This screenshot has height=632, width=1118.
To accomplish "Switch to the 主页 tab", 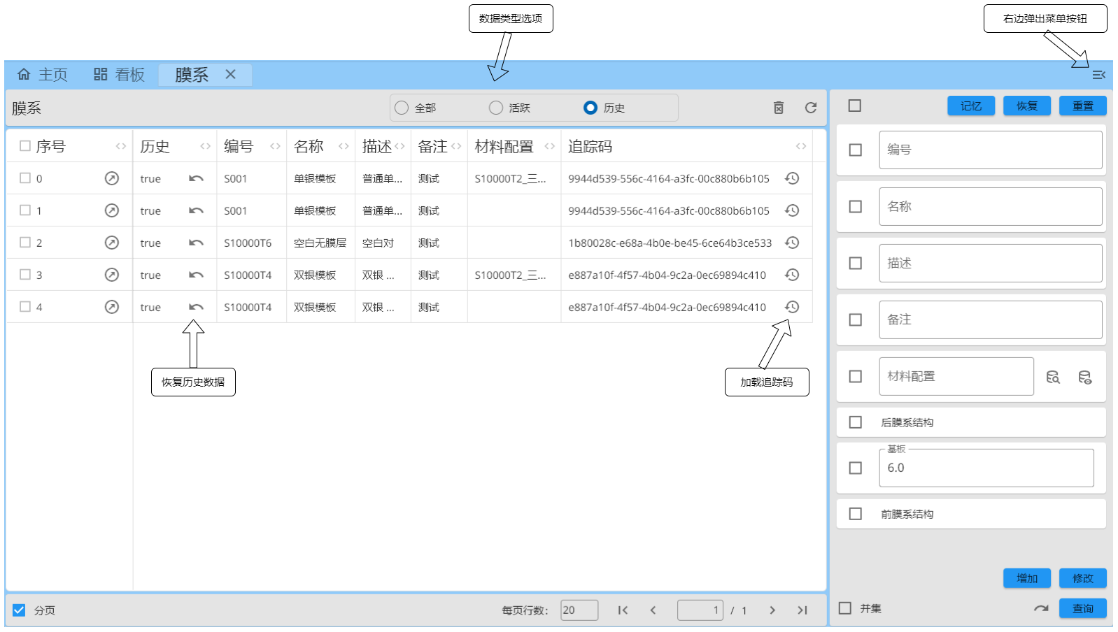I will pos(43,75).
